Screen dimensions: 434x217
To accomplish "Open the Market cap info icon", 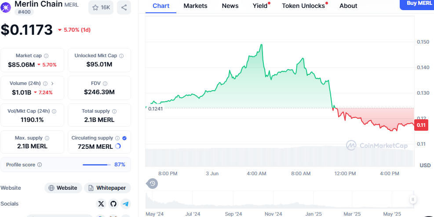I will tap(46, 56).
